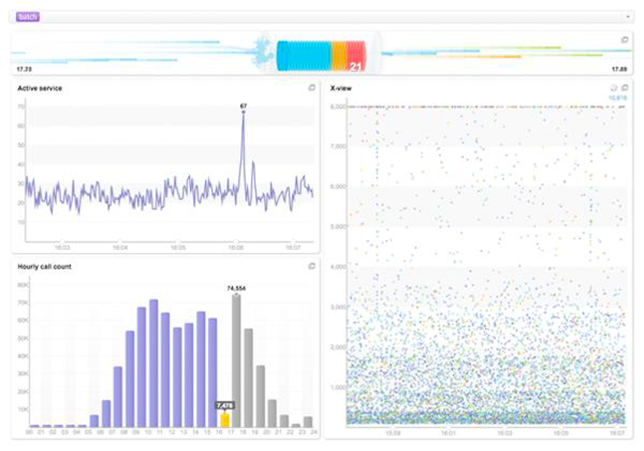
Task: Open X-view panel in new window icon
Action: (x=625, y=88)
